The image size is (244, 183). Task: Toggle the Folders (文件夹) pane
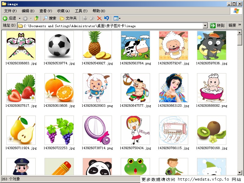pos(68,18)
